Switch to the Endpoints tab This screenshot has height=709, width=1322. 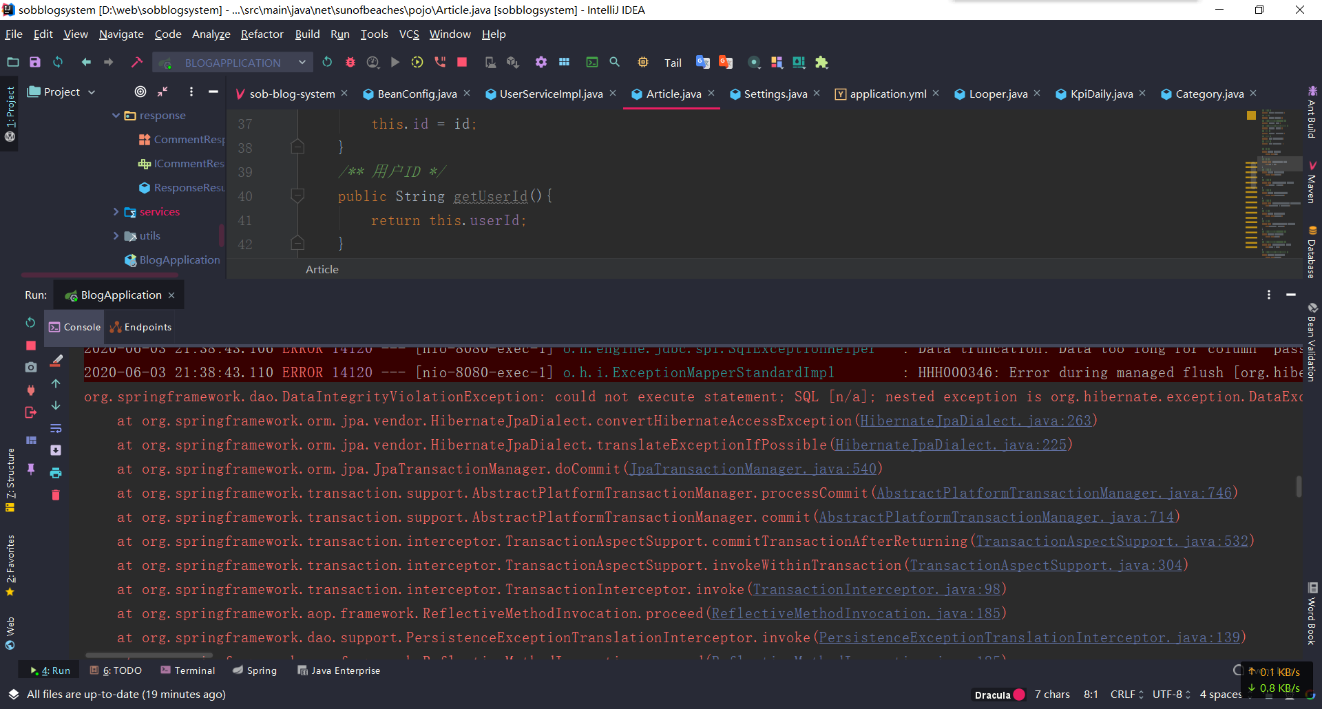point(140,327)
